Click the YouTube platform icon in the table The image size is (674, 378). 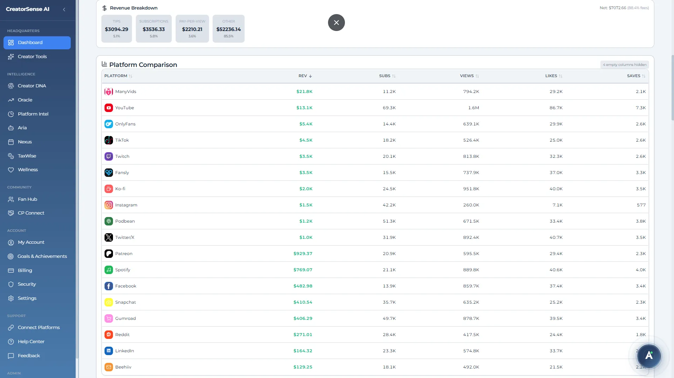[108, 107]
